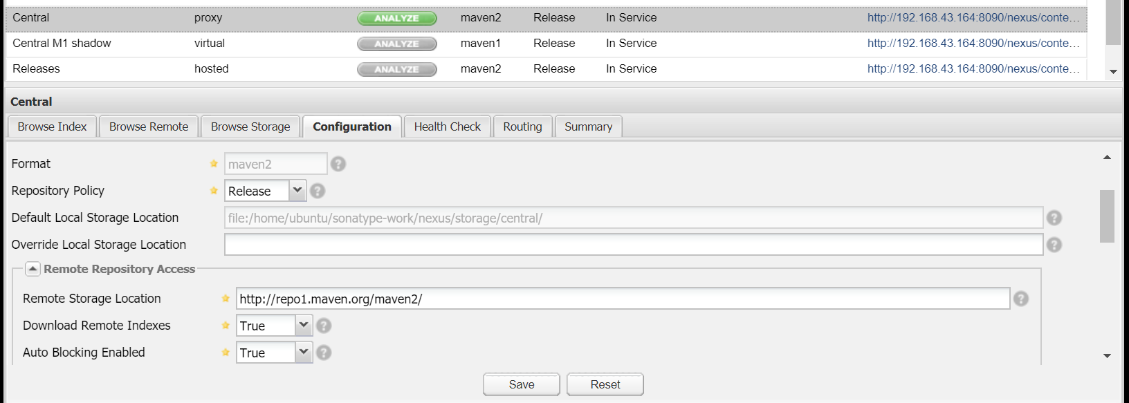
Task: Click help icon beside Repository Policy dropdown
Action: click(318, 191)
